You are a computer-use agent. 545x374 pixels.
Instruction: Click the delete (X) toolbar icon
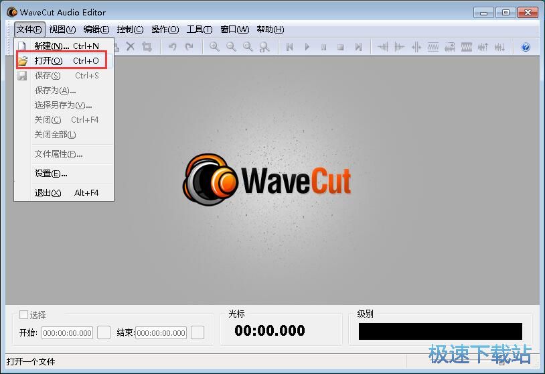131,47
